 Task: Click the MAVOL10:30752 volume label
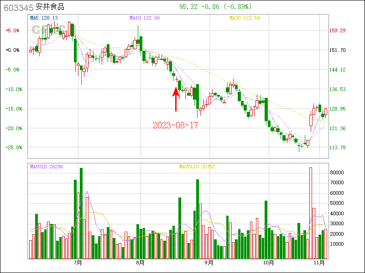(x=197, y=167)
